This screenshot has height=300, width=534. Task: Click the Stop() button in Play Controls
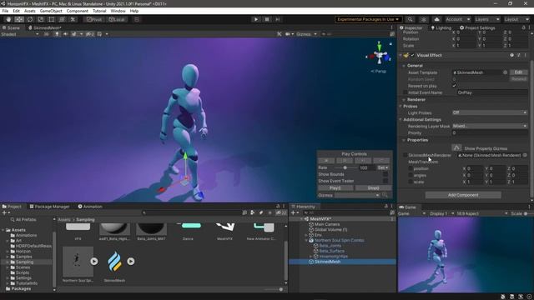373,187
